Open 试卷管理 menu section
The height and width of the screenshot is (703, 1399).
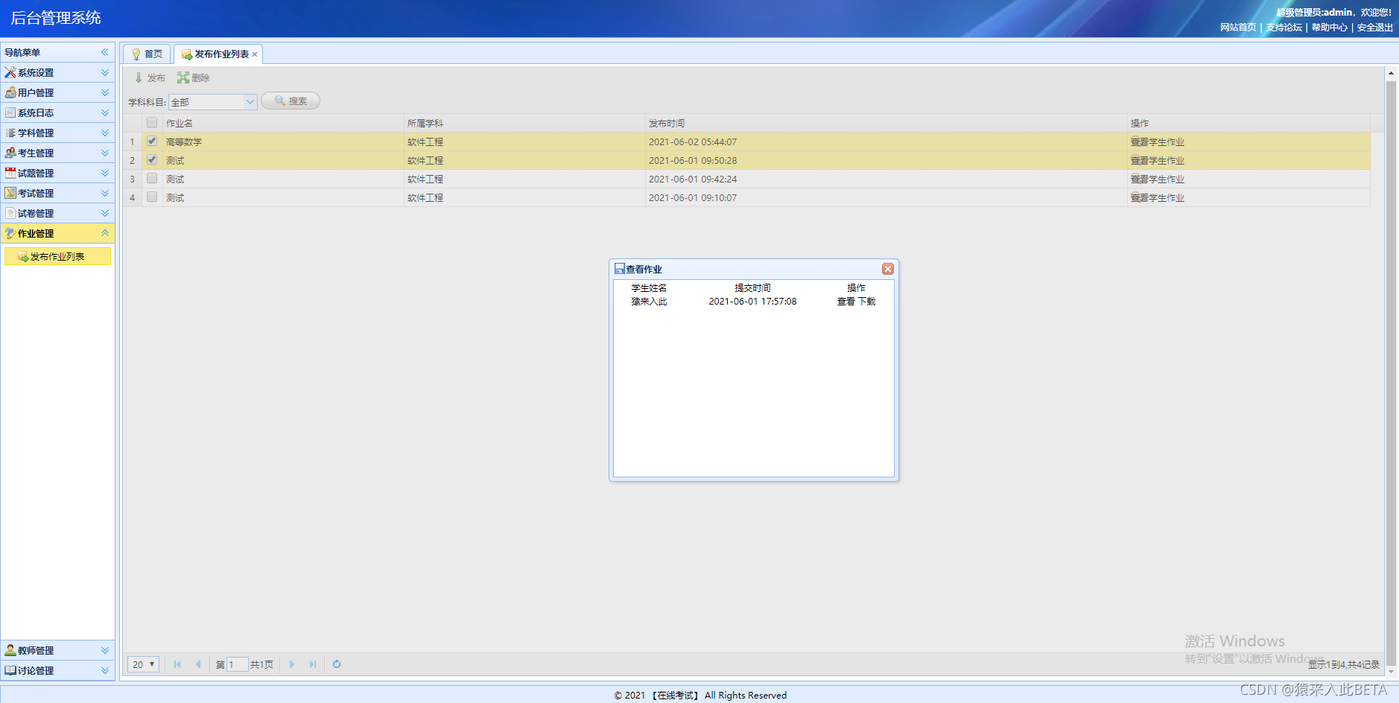57,213
